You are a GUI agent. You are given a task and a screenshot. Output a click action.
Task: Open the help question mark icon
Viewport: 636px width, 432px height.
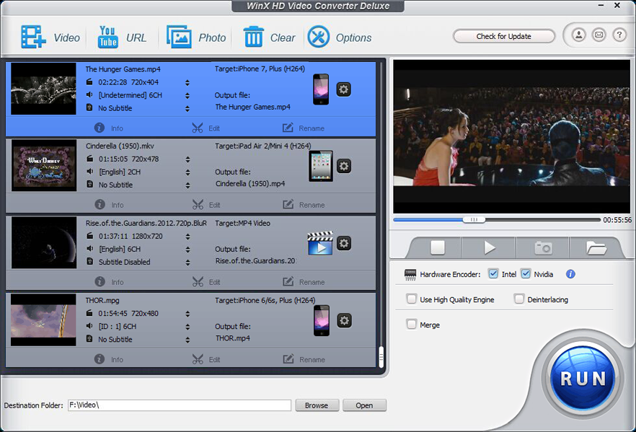619,35
